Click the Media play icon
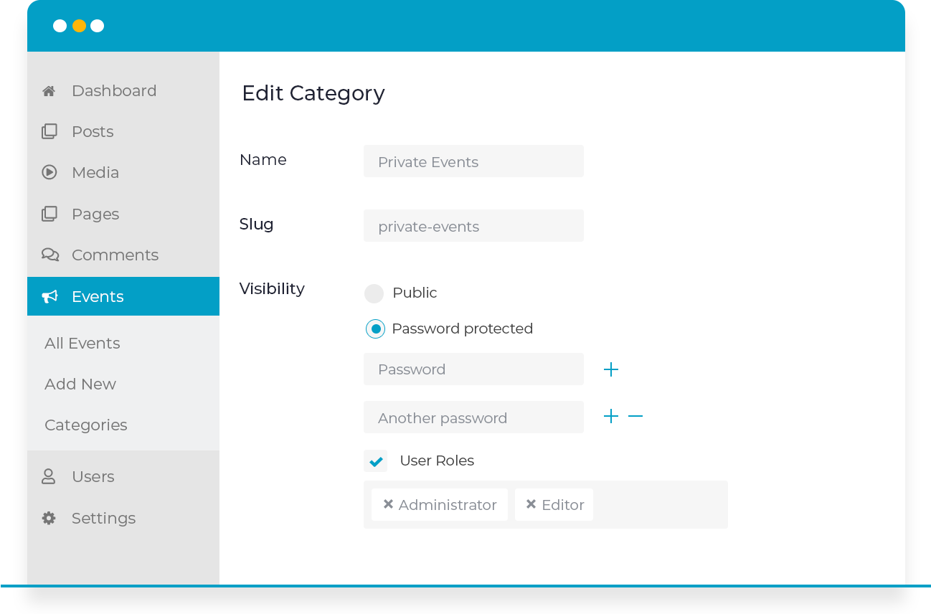The width and height of the screenshot is (931, 614). pos(48,172)
